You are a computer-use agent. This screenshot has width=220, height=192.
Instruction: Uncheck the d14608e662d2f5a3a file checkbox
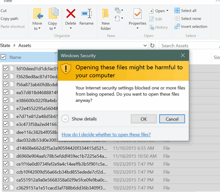point(6,148)
